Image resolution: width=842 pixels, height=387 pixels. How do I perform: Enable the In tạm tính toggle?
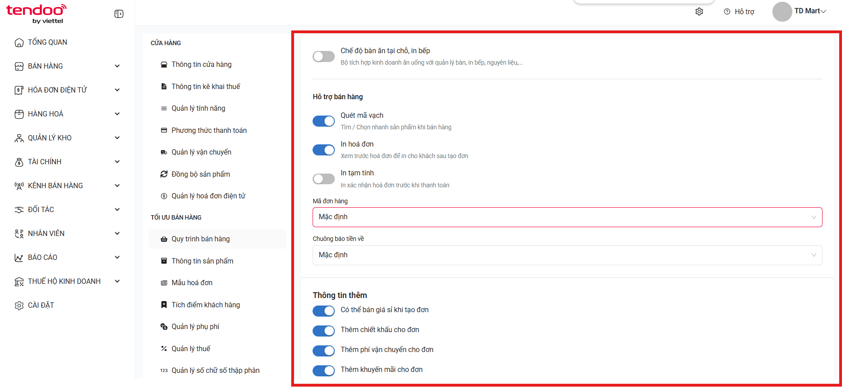click(324, 179)
